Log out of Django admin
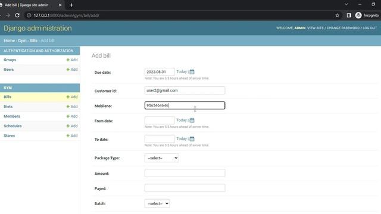Screen dimensions: 381x214 point(370,28)
